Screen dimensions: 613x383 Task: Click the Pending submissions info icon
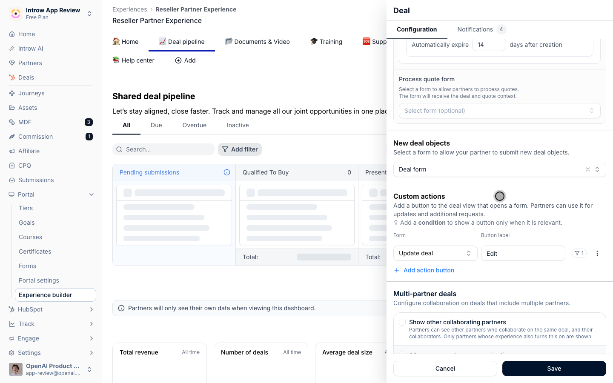[x=227, y=172]
